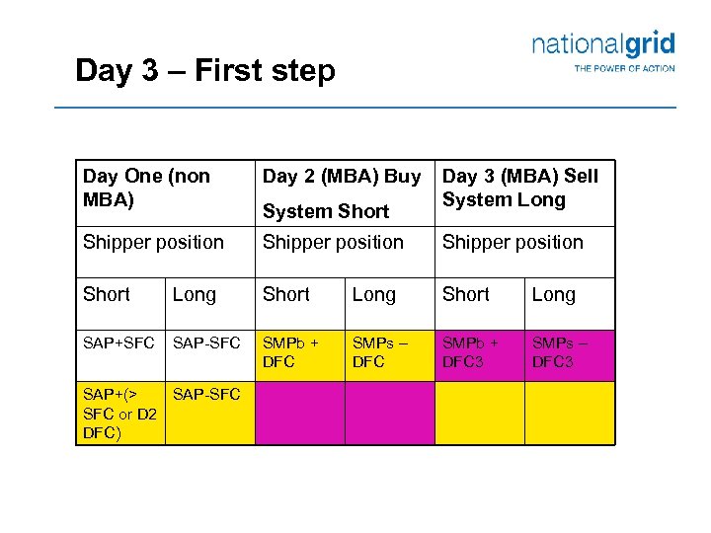Click the nationalgrid logo
Viewport: 711px width, 533px height.
pyautogui.click(x=603, y=44)
